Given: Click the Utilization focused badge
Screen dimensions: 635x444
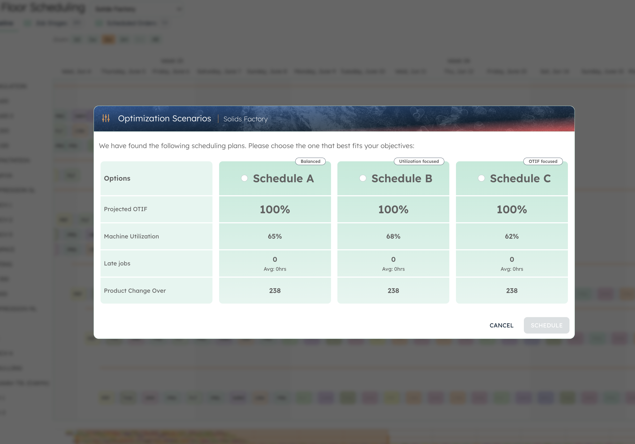Looking at the screenshot, I should click(419, 161).
